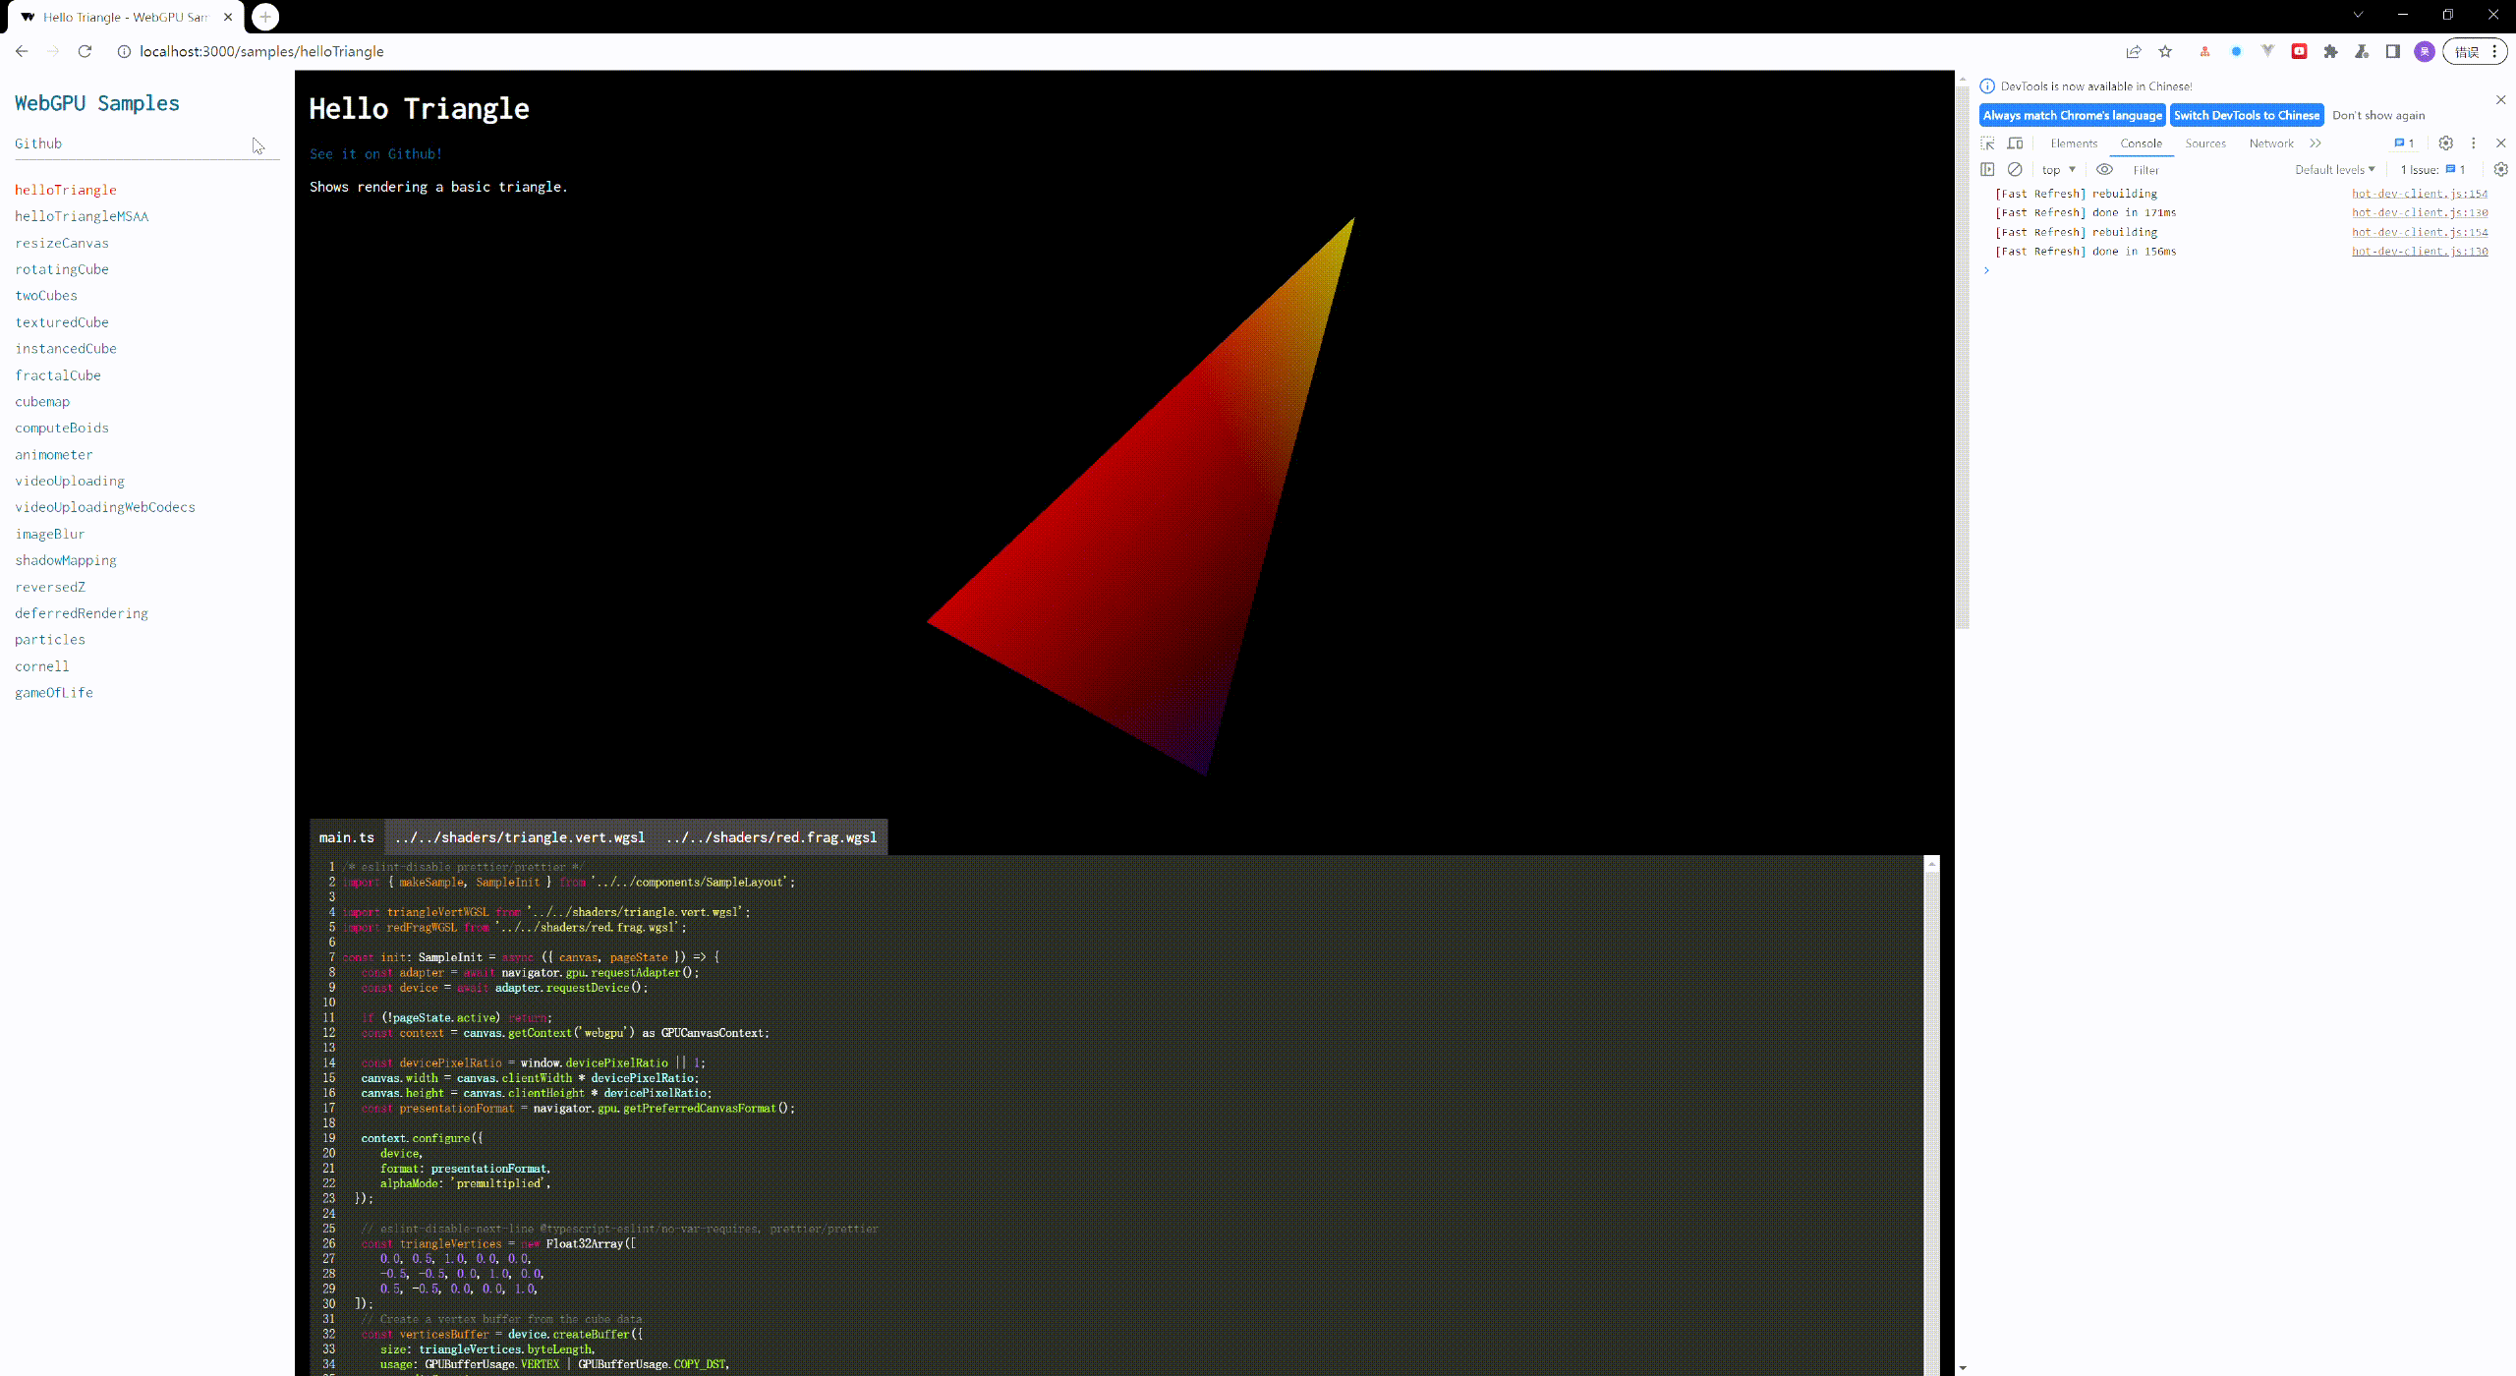Open the Default levels dropdown
The image size is (2516, 1376).
click(2334, 170)
